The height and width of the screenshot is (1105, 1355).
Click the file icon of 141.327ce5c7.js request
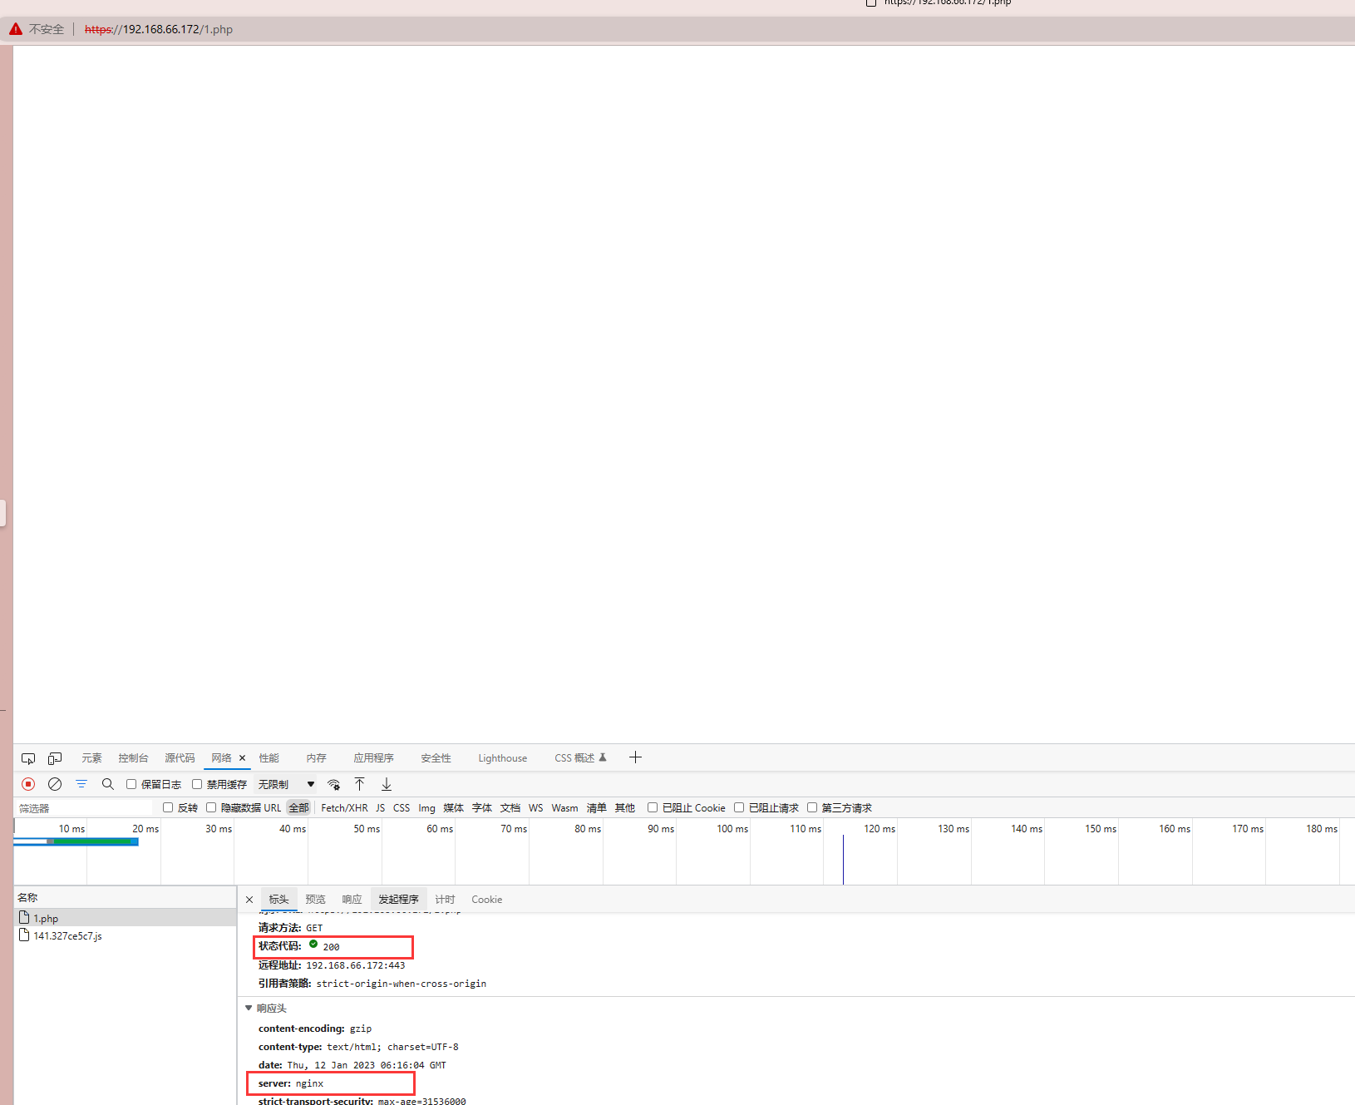click(24, 935)
